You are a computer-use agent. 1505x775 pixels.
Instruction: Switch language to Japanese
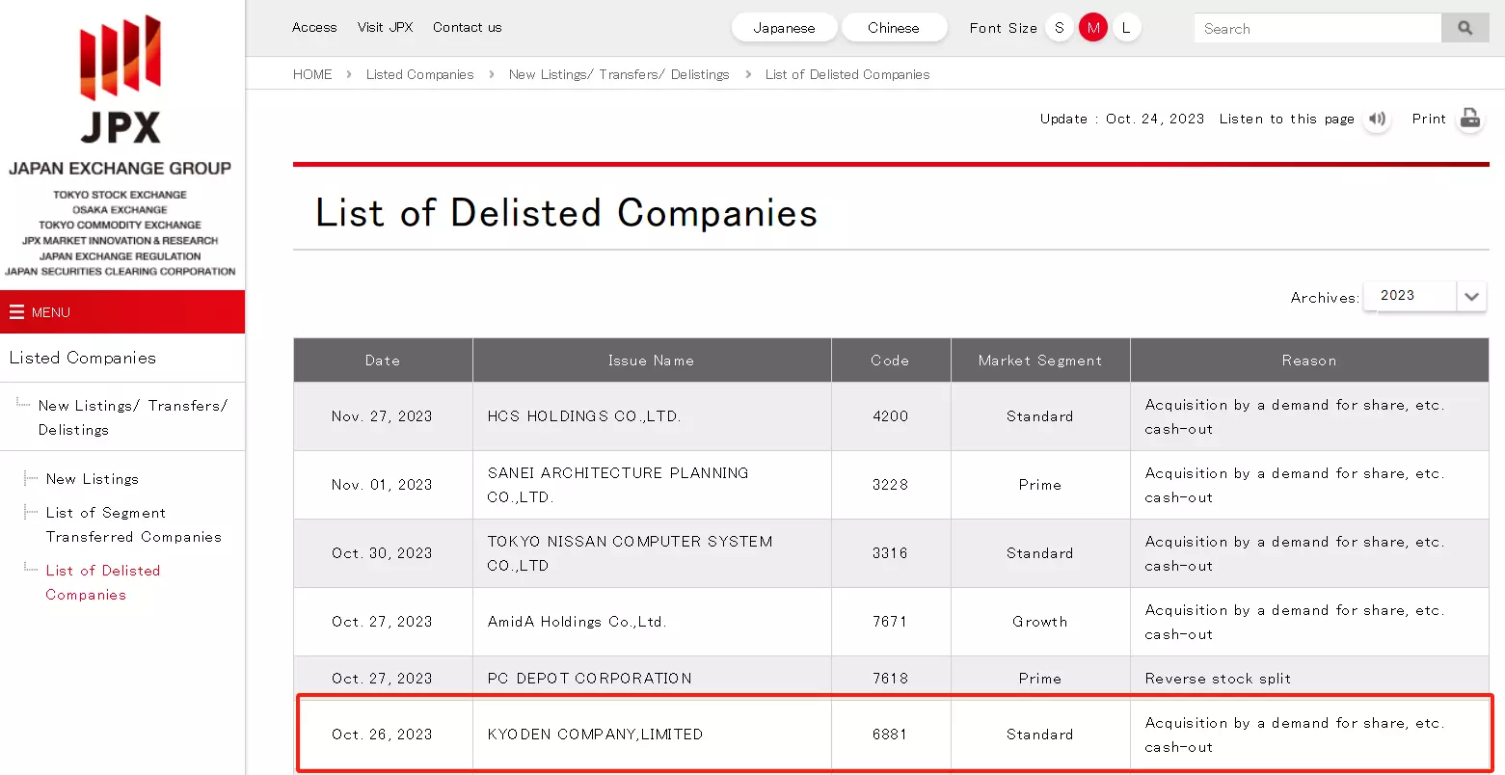pyautogui.click(x=784, y=28)
